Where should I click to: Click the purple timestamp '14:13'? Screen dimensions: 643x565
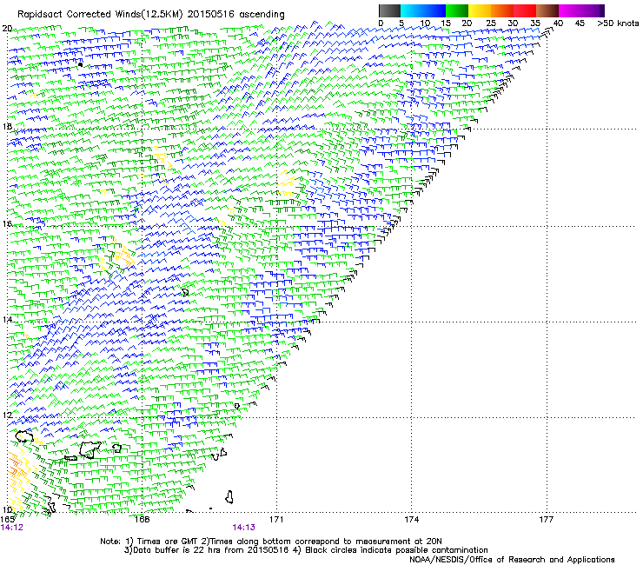(x=243, y=528)
